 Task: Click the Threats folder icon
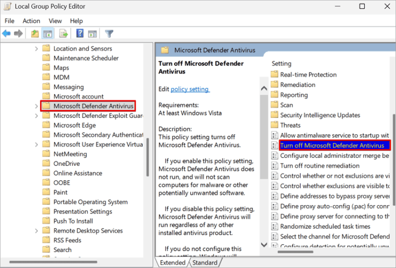[x=274, y=125]
